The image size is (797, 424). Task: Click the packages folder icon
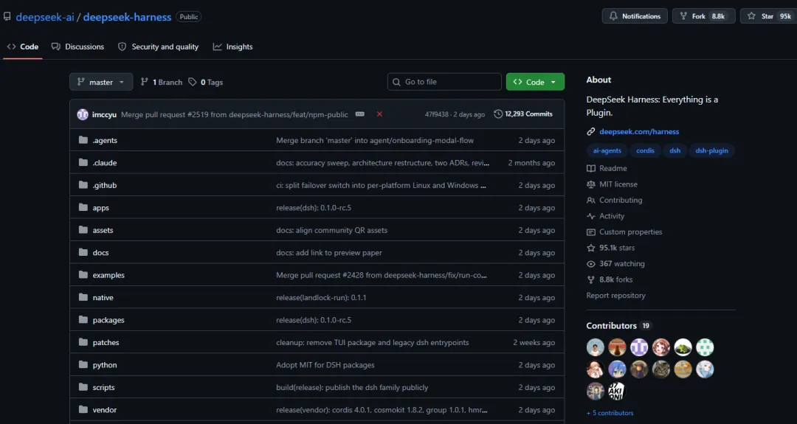83,320
